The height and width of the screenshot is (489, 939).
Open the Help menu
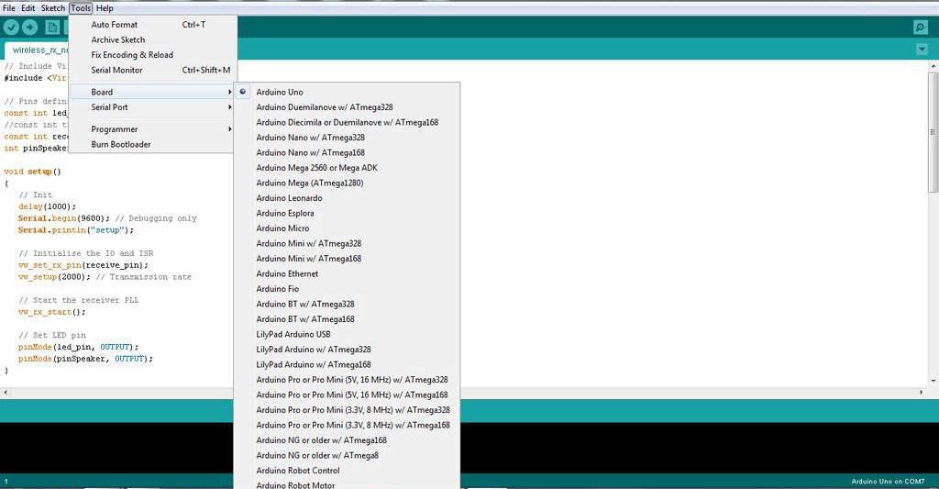click(105, 7)
